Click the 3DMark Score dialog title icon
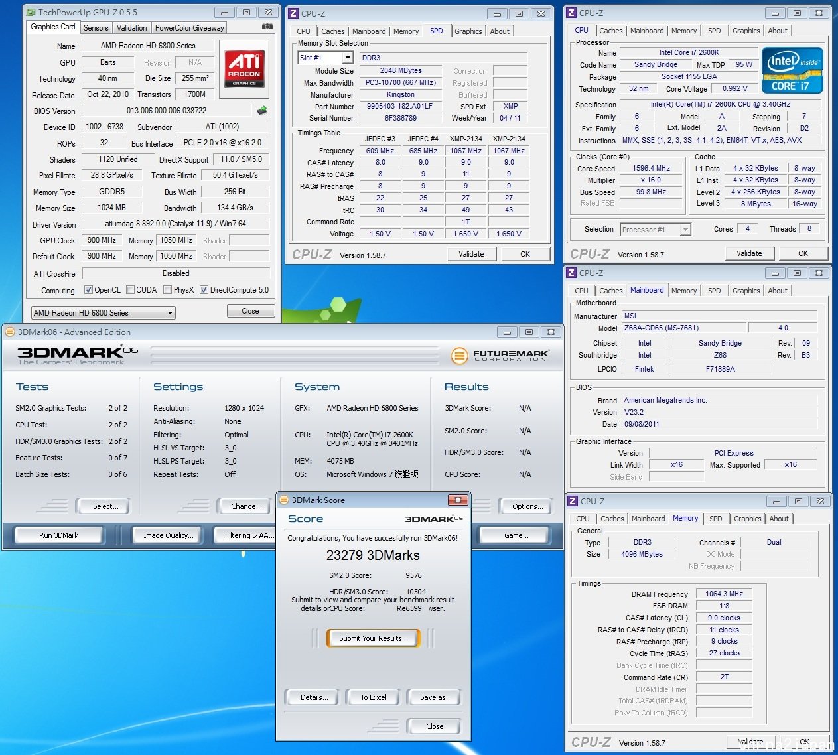The image size is (838, 755). coord(284,500)
